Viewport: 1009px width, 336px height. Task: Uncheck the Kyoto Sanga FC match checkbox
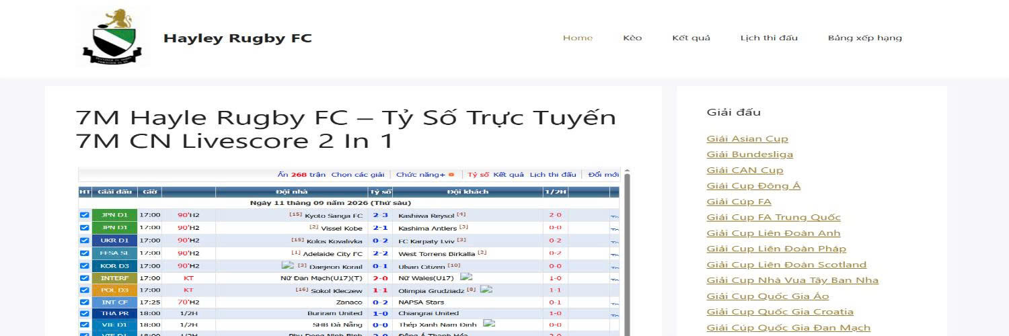pyautogui.click(x=84, y=215)
